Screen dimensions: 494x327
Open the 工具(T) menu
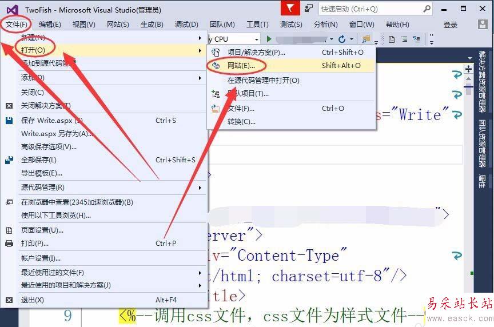pyautogui.click(x=257, y=24)
